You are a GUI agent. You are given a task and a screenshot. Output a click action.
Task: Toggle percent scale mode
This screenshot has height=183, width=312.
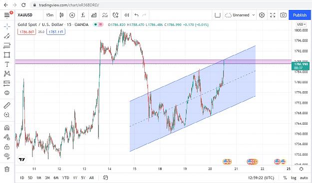(285, 178)
